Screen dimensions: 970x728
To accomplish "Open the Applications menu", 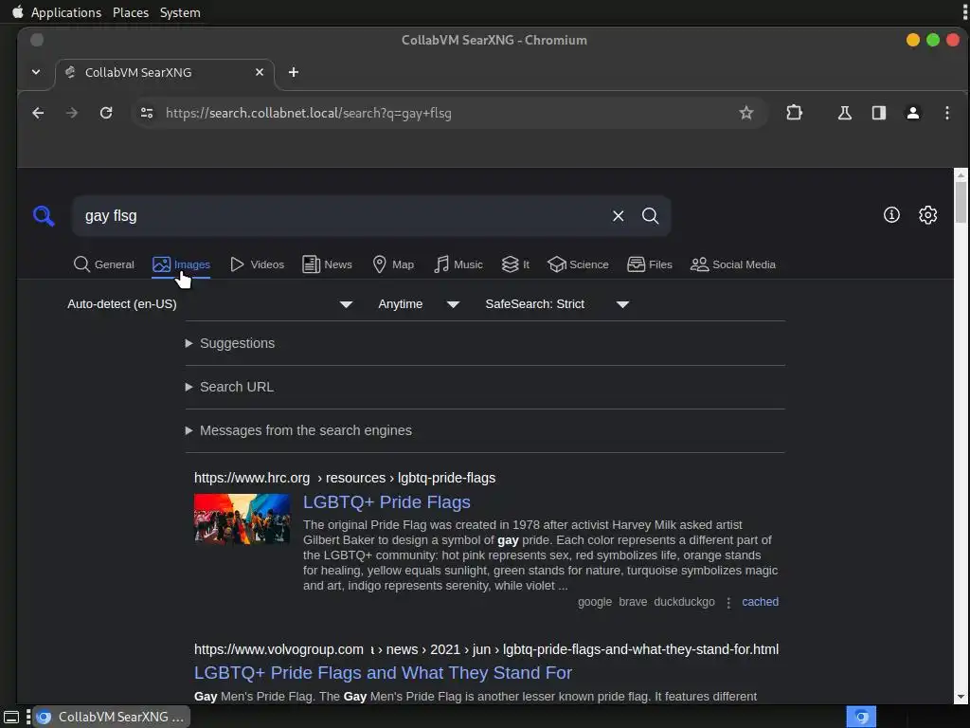I will (x=66, y=12).
